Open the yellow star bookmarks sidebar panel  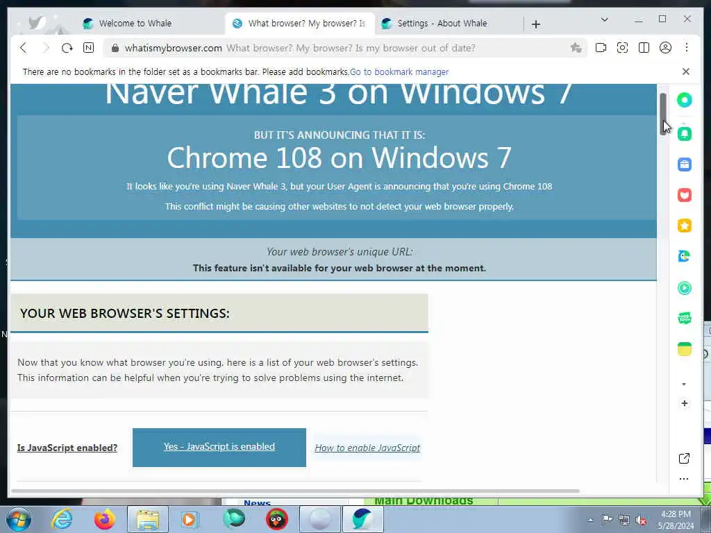pyautogui.click(x=684, y=226)
